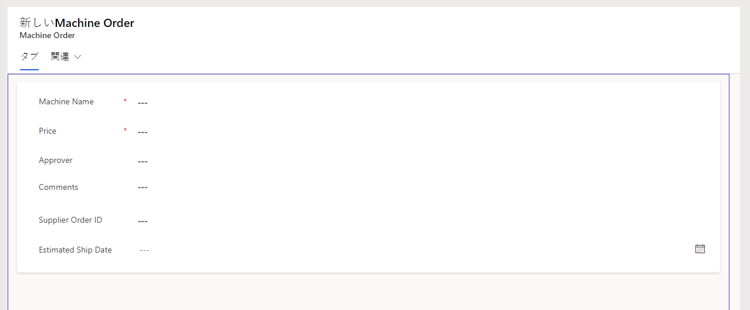750x310 pixels.
Task: Expand the chevron beside 関連
Action: (x=78, y=57)
